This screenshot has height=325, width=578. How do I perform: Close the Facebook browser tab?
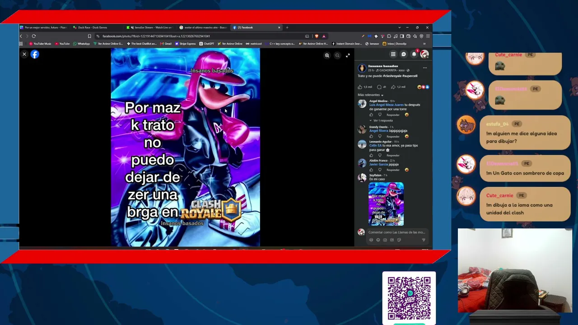[x=279, y=28]
